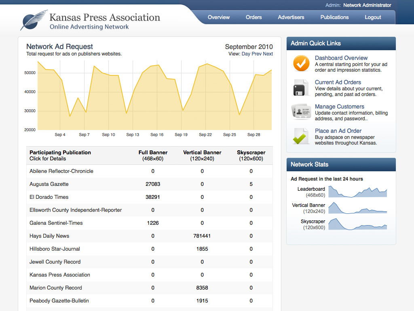Open Jewell County Record publication details

coord(55,262)
